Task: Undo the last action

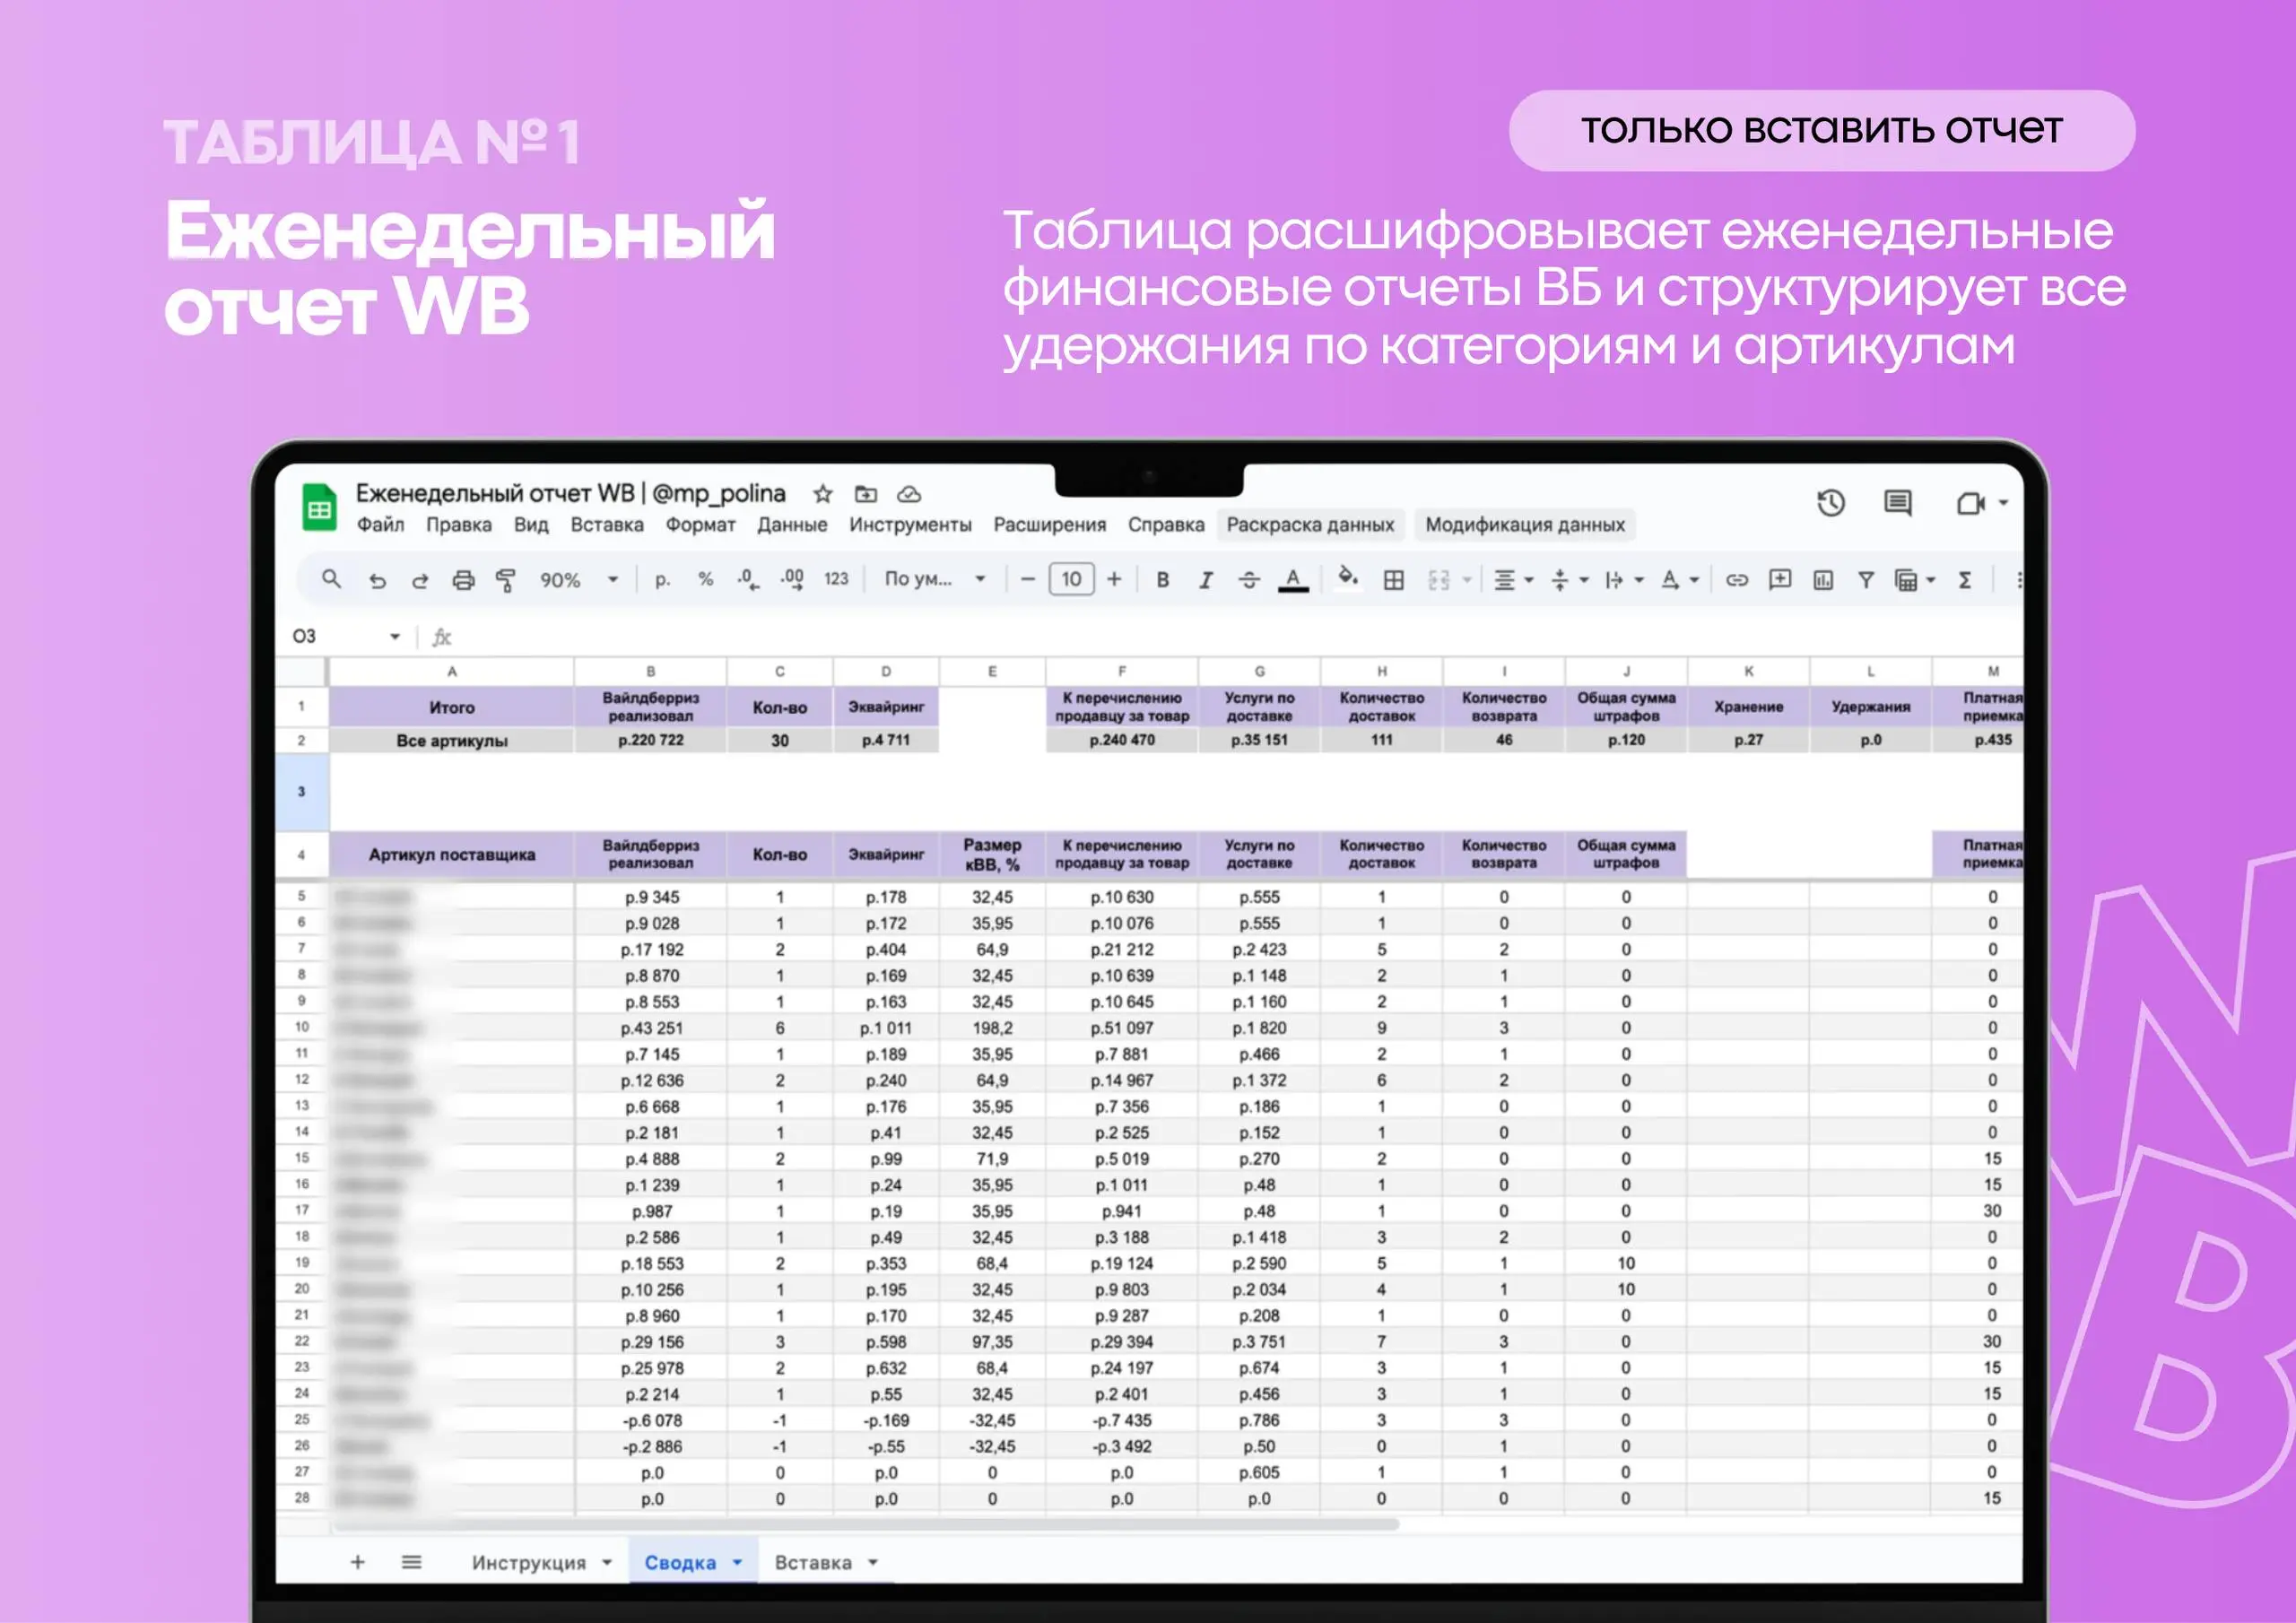Action: click(x=377, y=580)
